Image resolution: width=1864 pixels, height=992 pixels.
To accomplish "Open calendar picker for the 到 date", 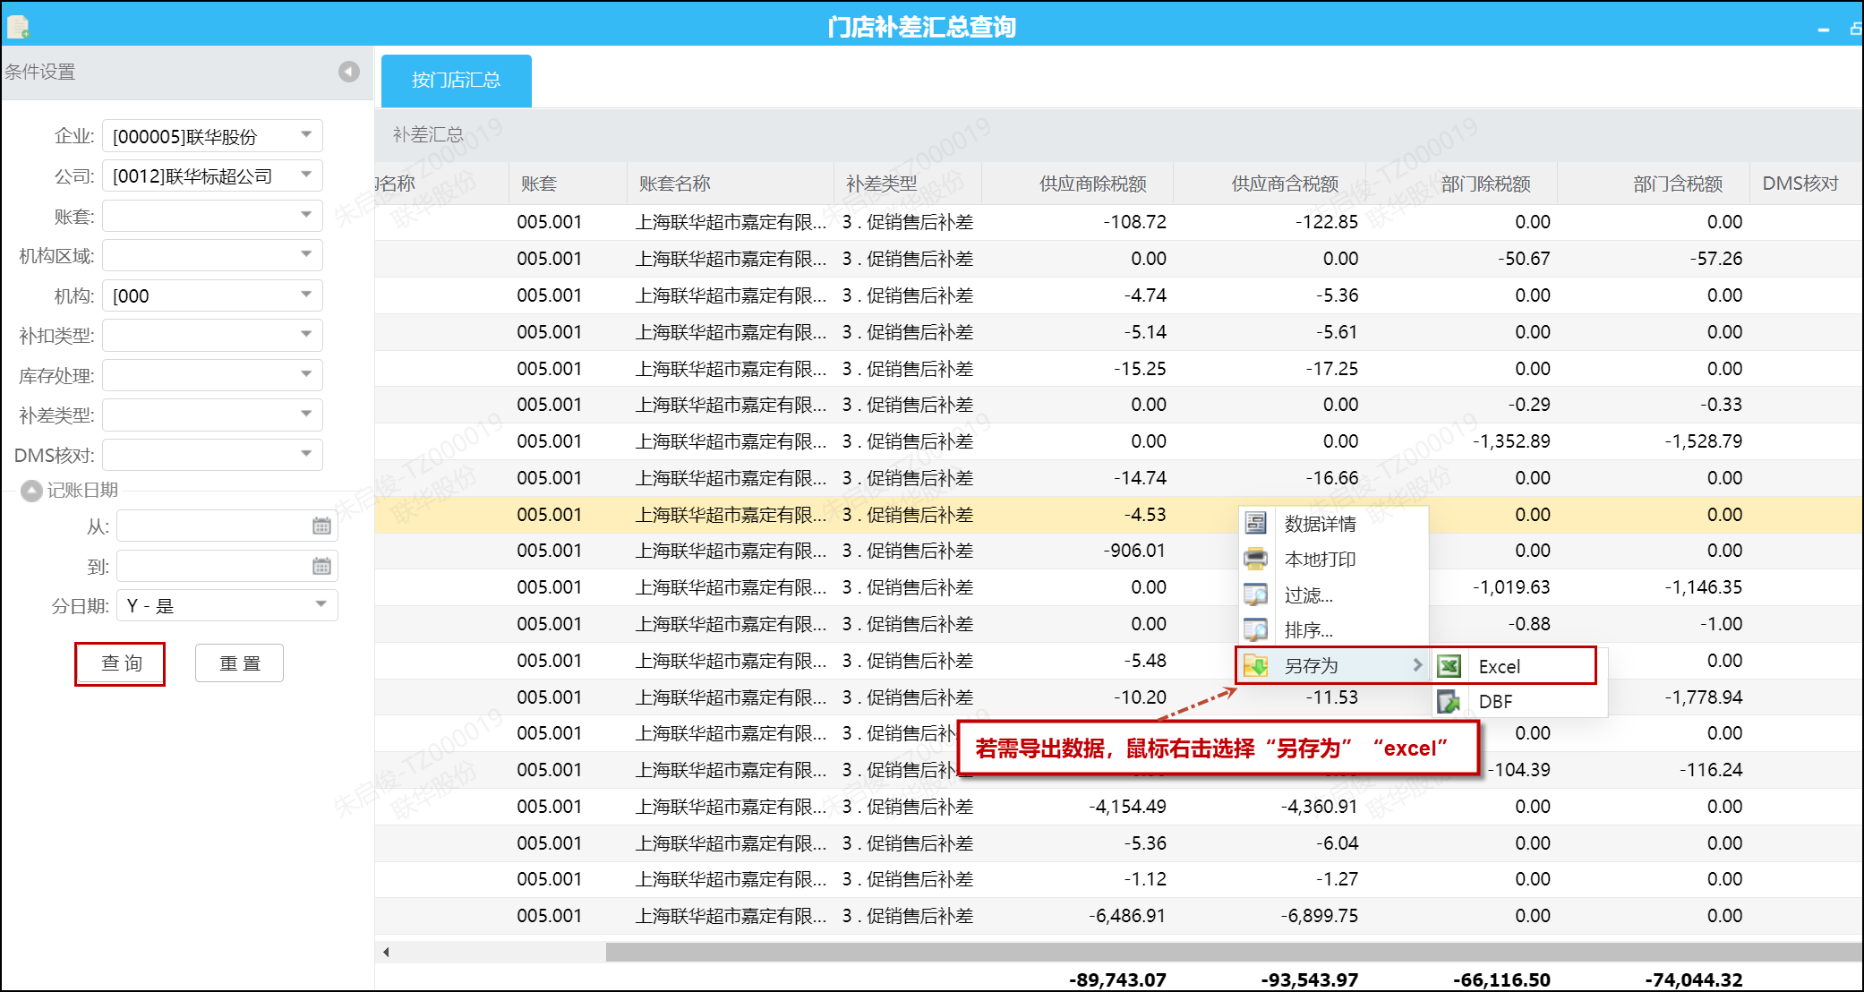I will [x=321, y=566].
